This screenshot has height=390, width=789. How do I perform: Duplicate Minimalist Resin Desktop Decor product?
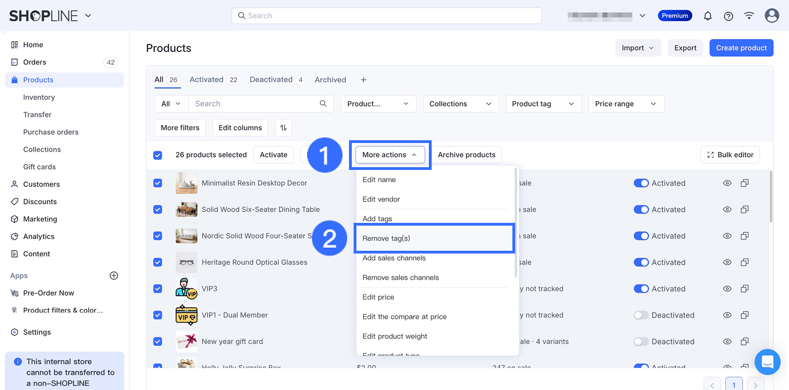click(x=744, y=183)
